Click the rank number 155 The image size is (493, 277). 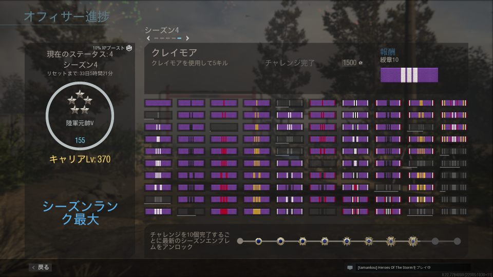pos(80,141)
